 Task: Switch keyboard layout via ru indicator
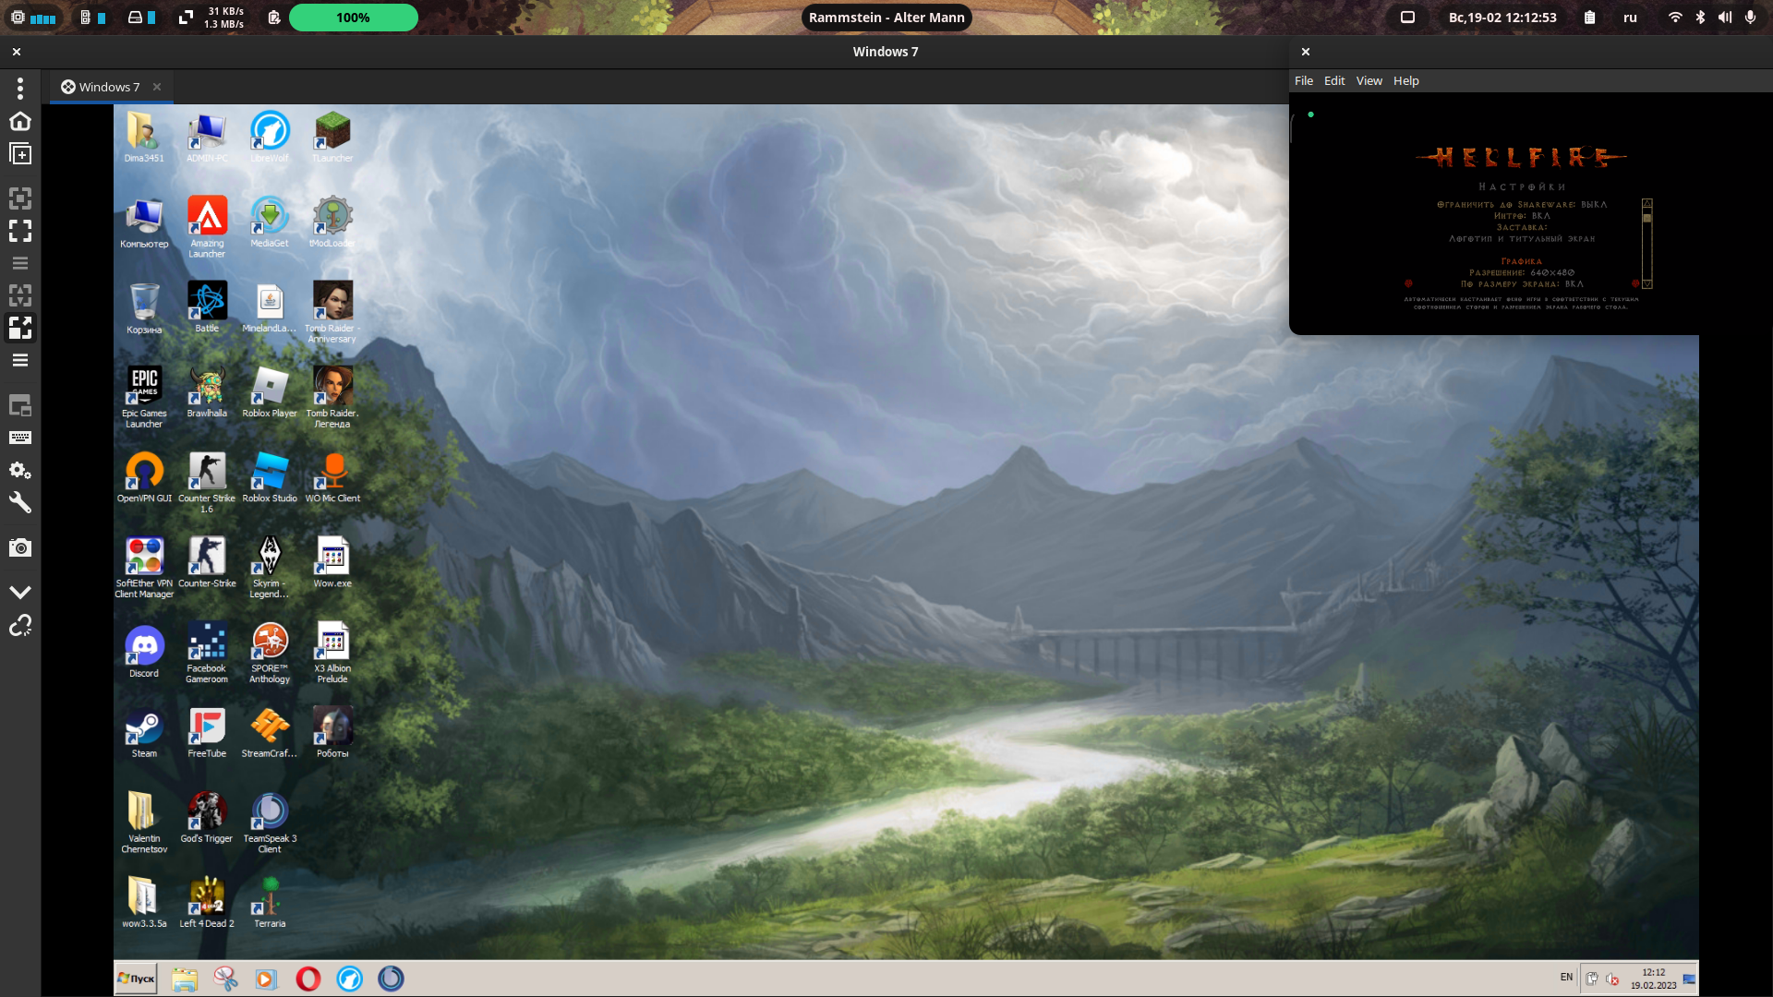click(1630, 18)
